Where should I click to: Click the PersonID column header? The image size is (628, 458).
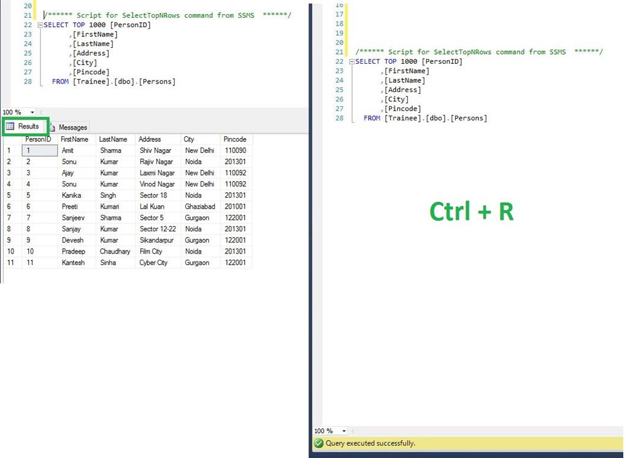coord(40,139)
